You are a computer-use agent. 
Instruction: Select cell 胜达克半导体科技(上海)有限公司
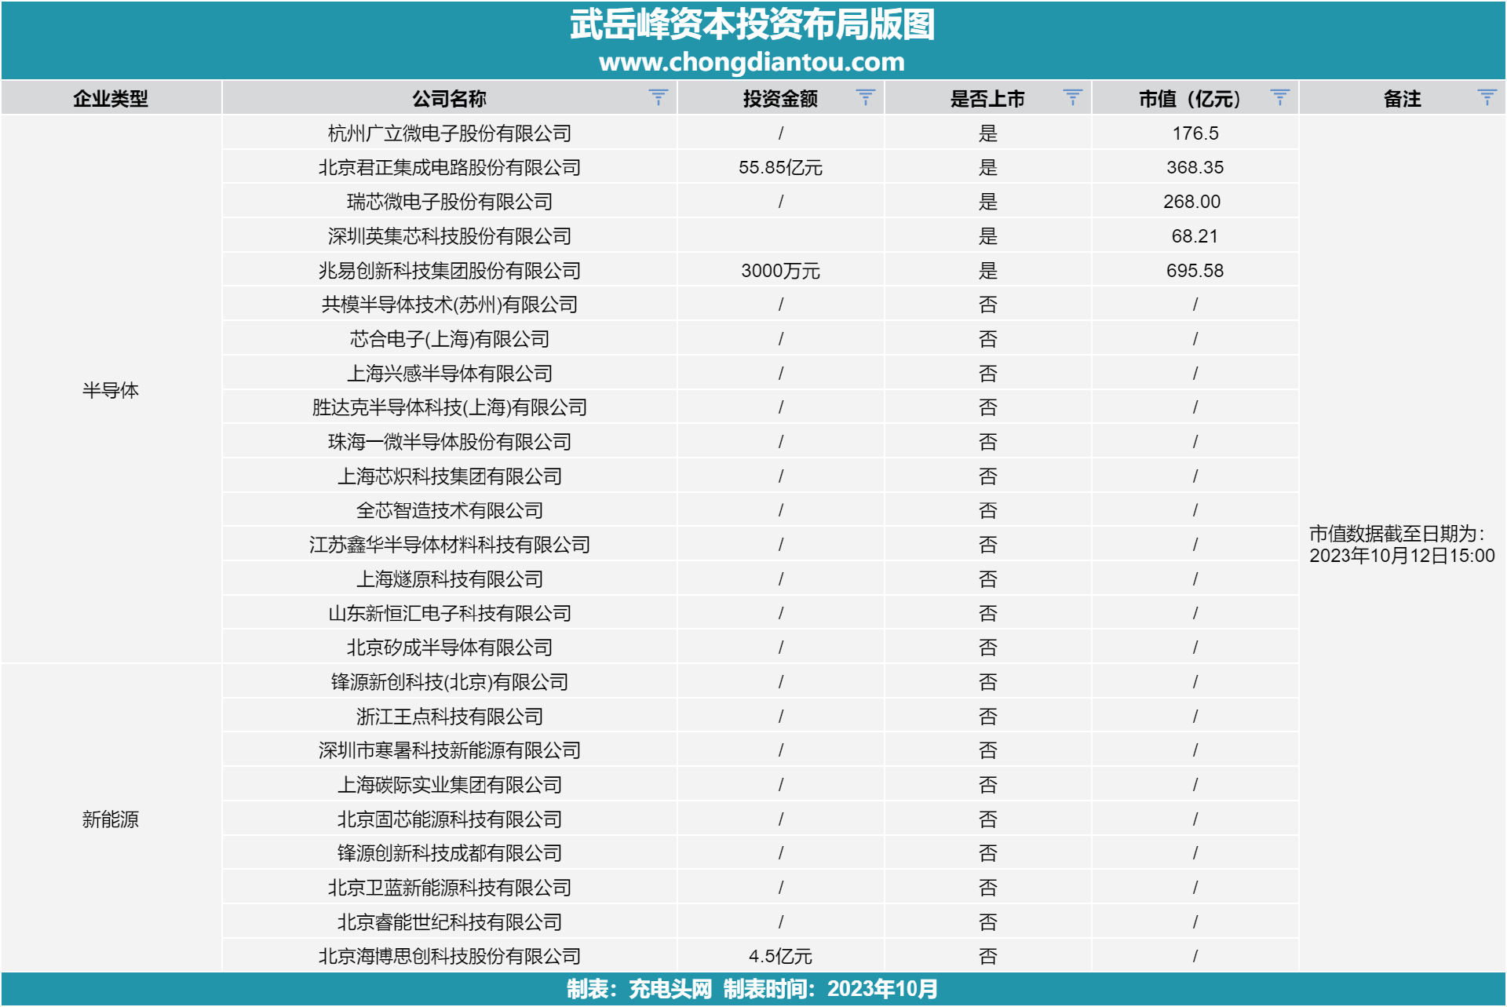[449, 407]
